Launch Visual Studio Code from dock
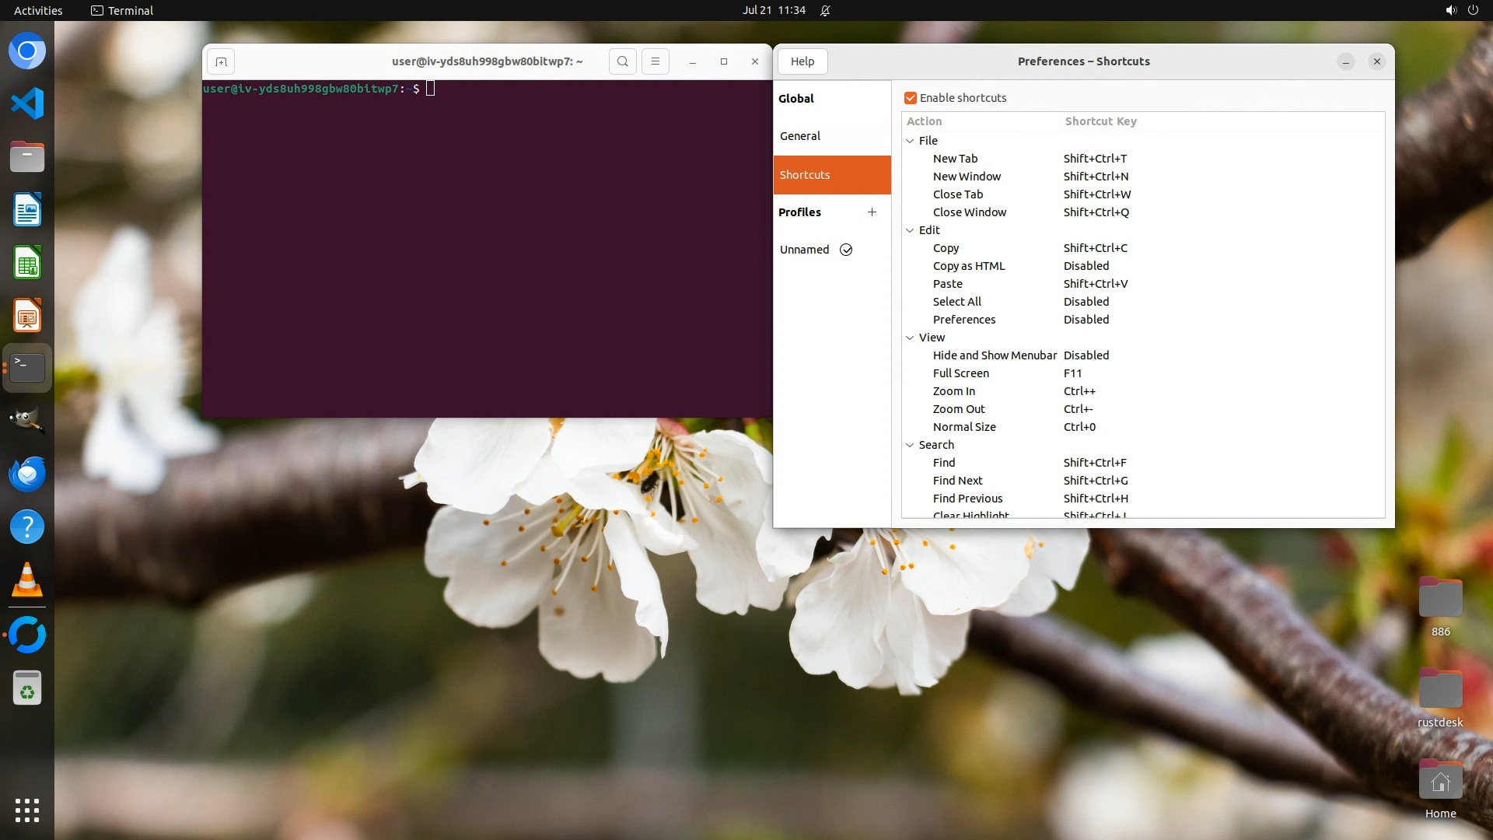Image resolution: width=1493 pixels, height=840 pixels. click(27, 103)
